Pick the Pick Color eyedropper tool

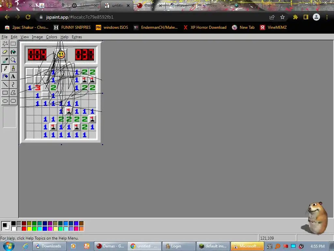(5, 60)
